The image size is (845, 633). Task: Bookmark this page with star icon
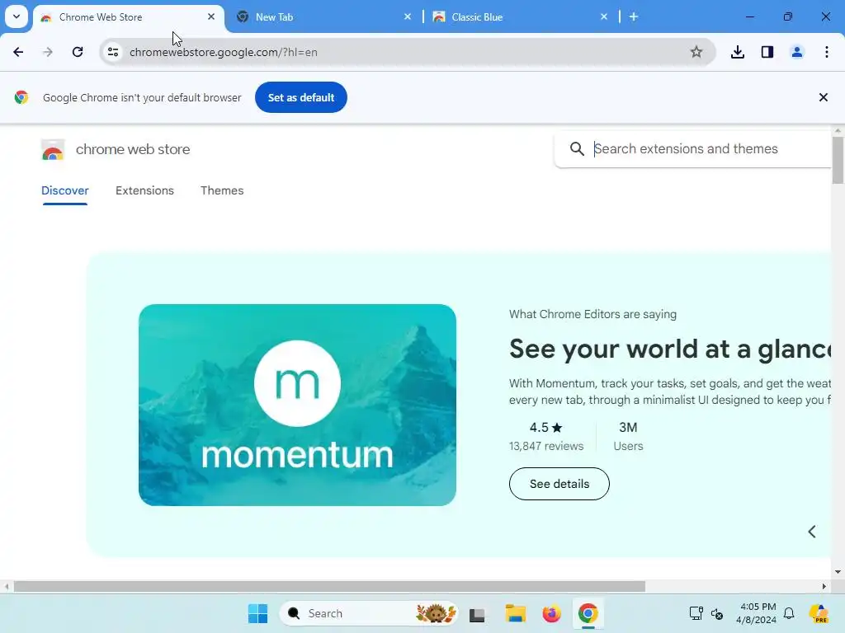696,52
